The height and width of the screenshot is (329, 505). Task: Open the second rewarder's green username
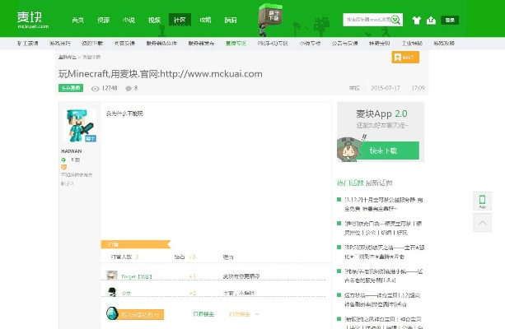coord(126,294)
